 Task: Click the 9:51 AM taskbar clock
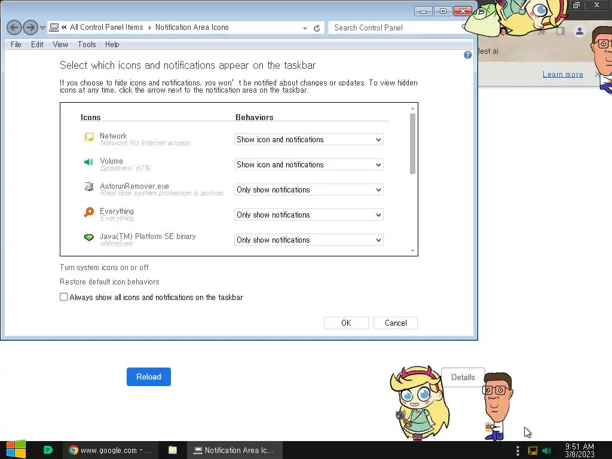(x=580, y=451)
